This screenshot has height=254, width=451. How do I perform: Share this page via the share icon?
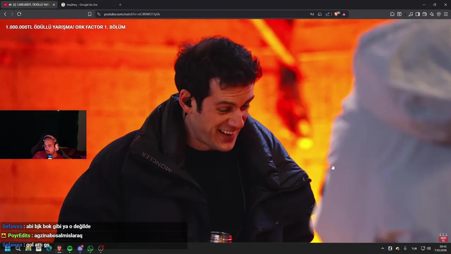click(327, 14)
